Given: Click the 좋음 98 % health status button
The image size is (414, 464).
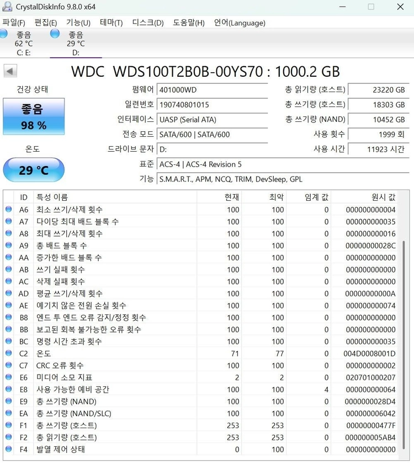Looking at the screenshot, I should (34, 116).
